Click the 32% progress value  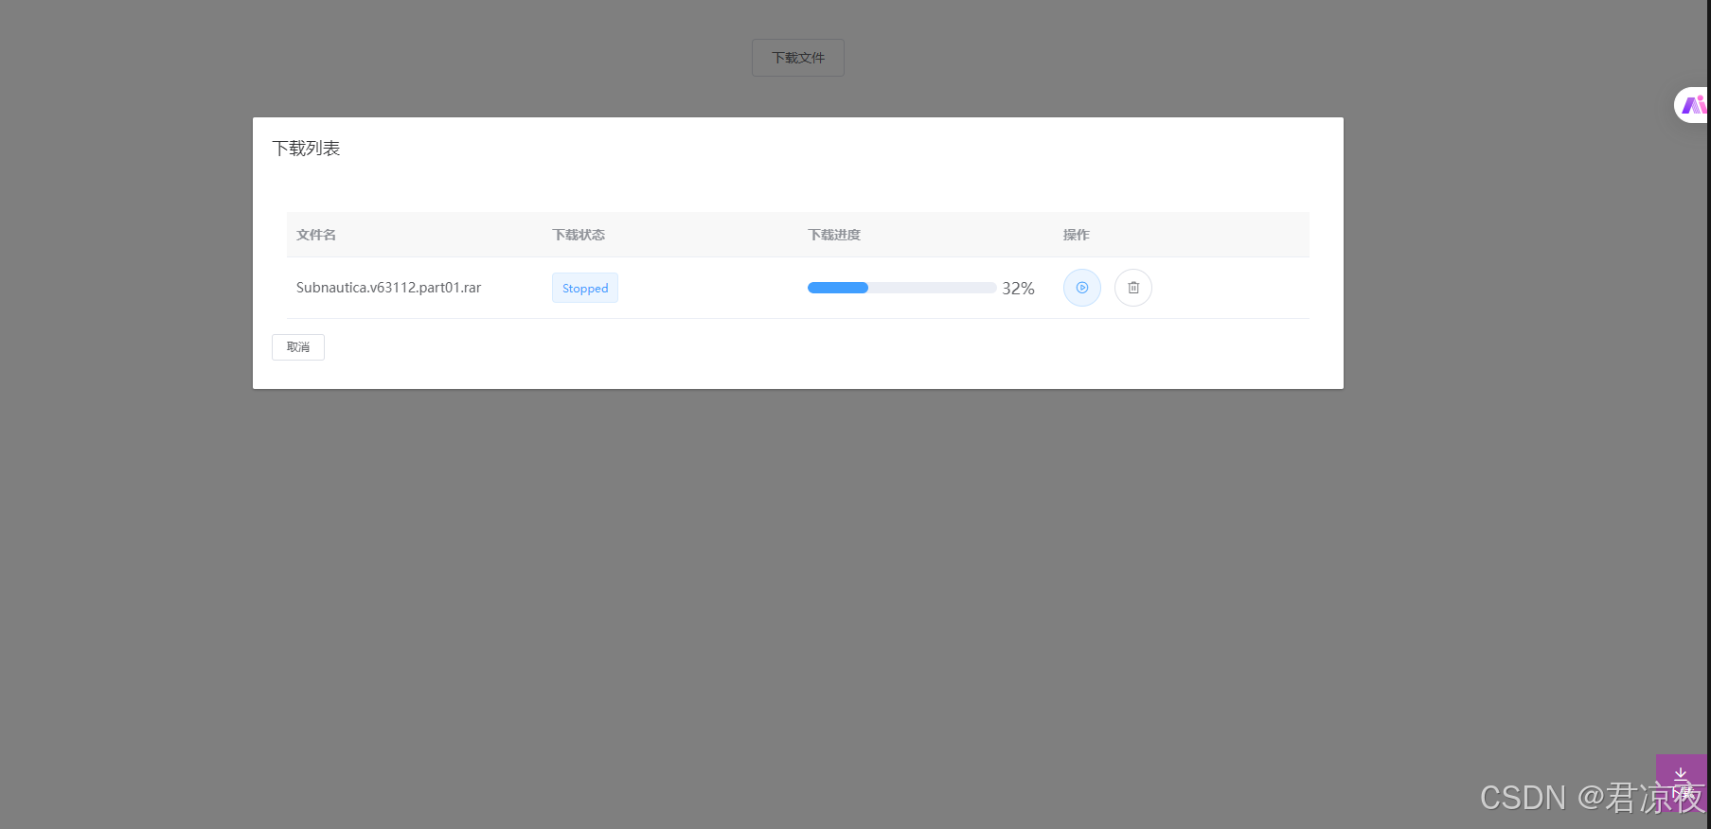(1018, 289)
